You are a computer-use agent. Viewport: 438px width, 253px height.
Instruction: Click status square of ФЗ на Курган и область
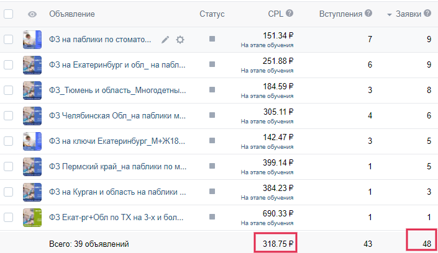[x=212, y=191]
